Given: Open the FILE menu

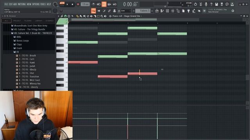Looking at the screenshot, I should click(x=6, y=4).
